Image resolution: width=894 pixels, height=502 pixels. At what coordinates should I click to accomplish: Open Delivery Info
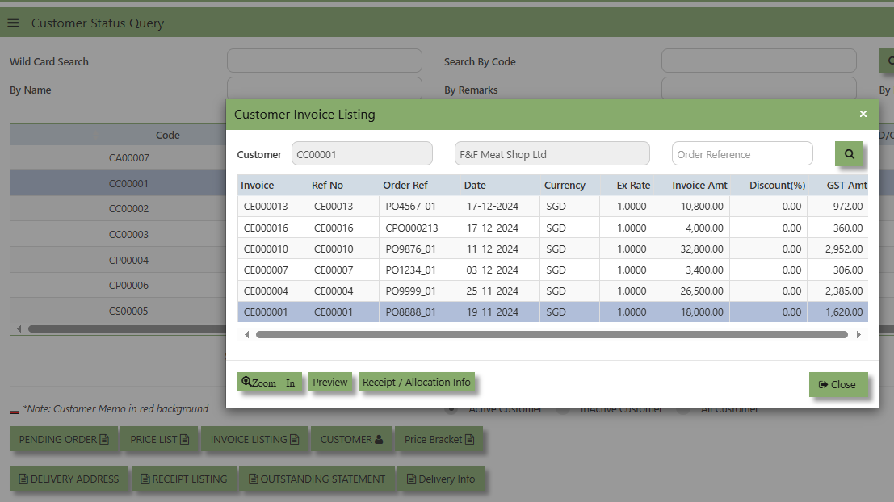click(x=441, y=479)
